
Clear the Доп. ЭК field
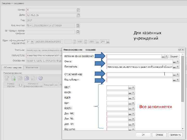(x=133, y=119)
